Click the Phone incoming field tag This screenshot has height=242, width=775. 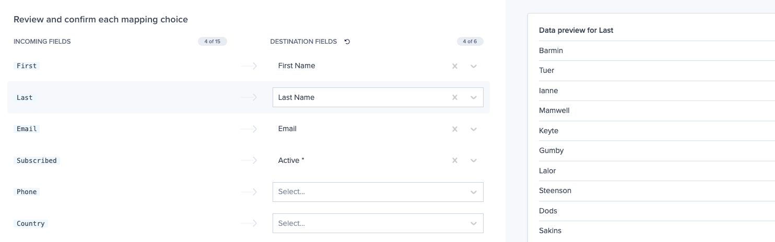[x=27, y=192]
